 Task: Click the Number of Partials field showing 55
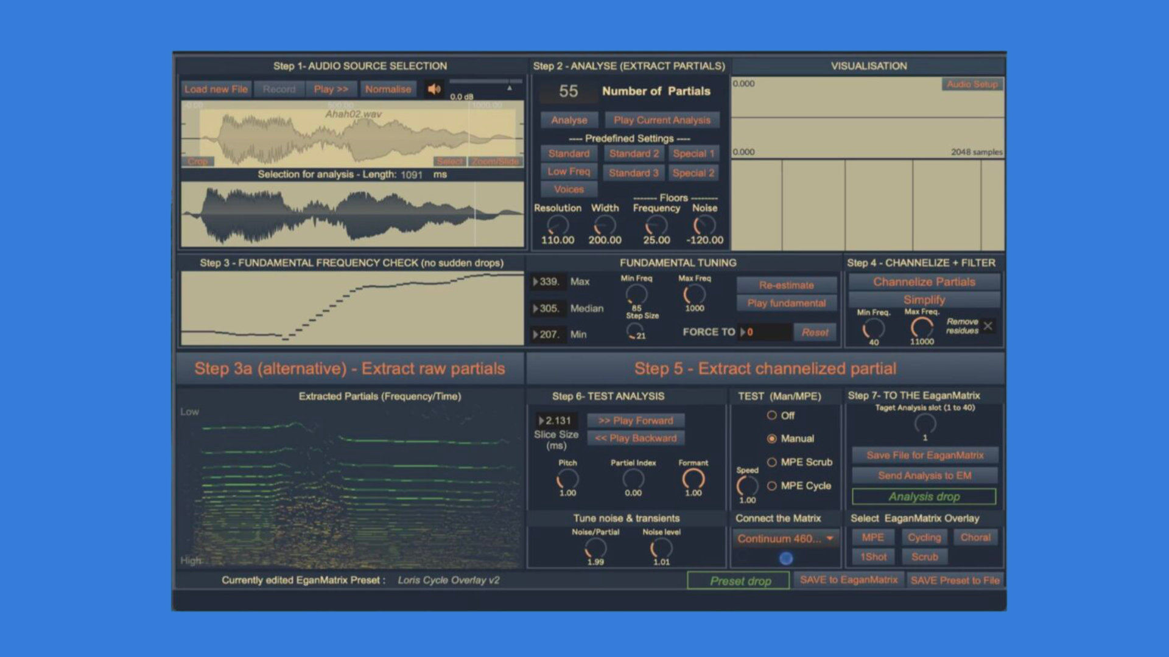(568, 91)
